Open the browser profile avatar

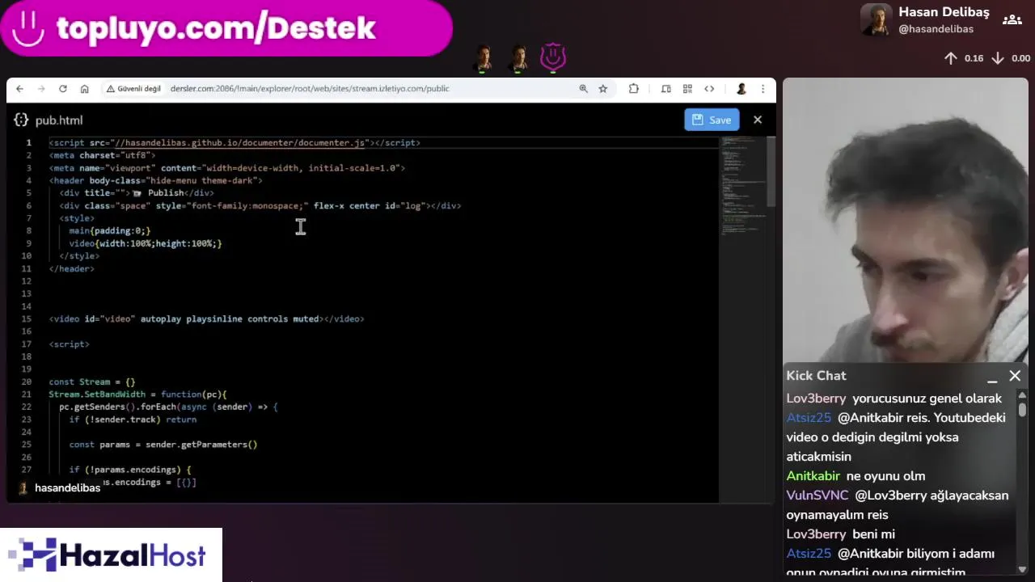[741, 89]
